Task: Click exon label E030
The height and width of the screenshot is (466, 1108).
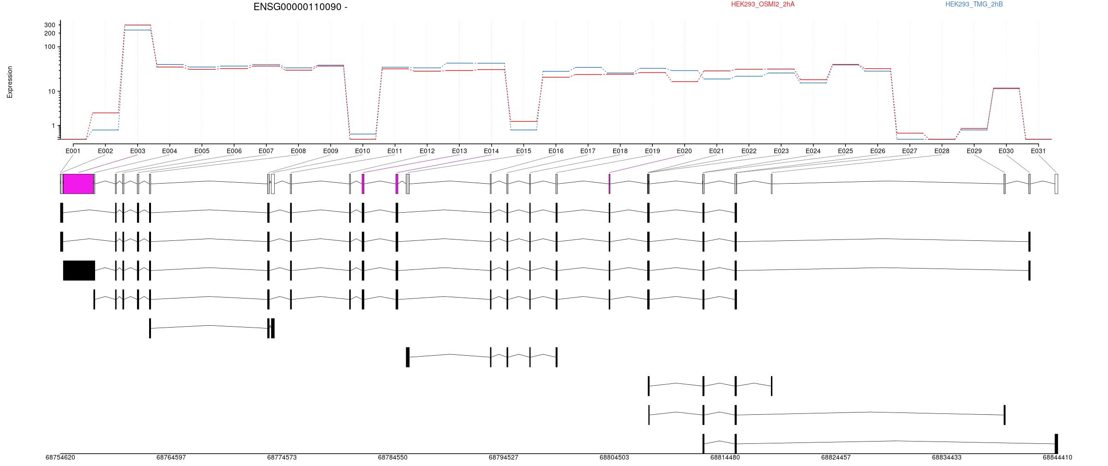Action: (x=1006, y=151)
